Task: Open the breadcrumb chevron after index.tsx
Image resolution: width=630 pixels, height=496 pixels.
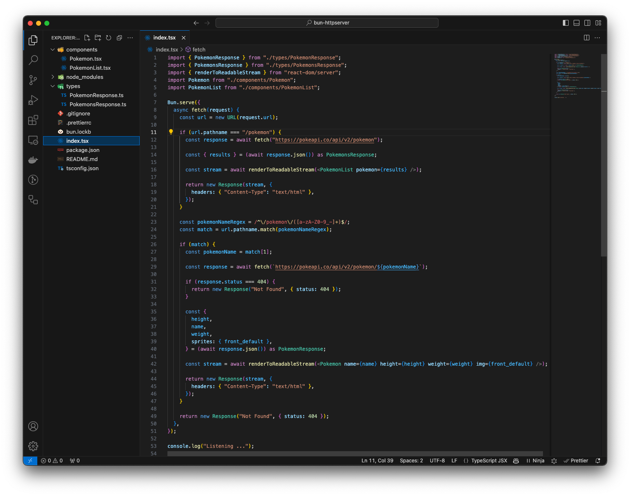Action: (182, 49)
